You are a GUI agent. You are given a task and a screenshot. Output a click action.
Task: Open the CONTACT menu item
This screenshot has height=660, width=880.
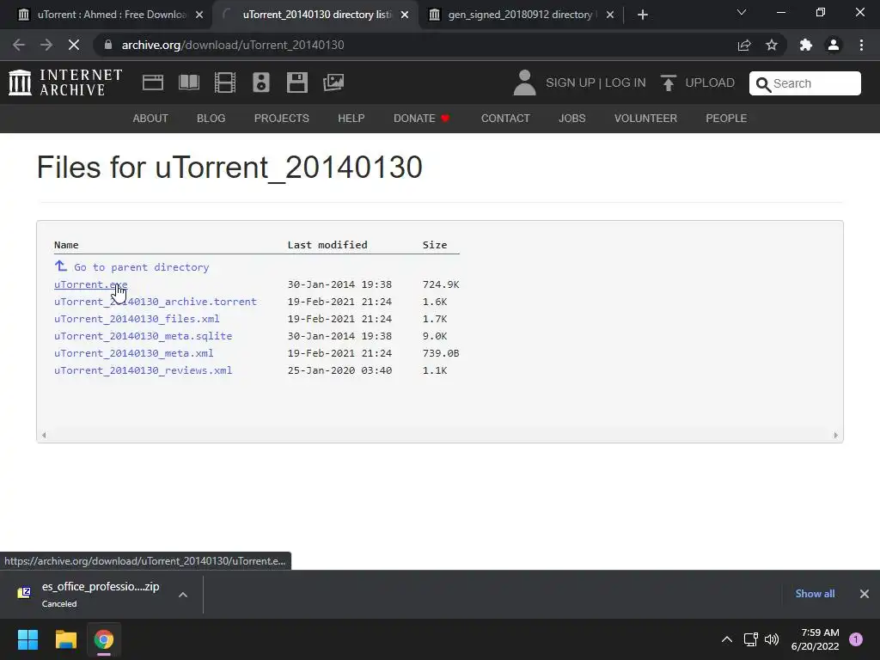[x=505, y=119]
